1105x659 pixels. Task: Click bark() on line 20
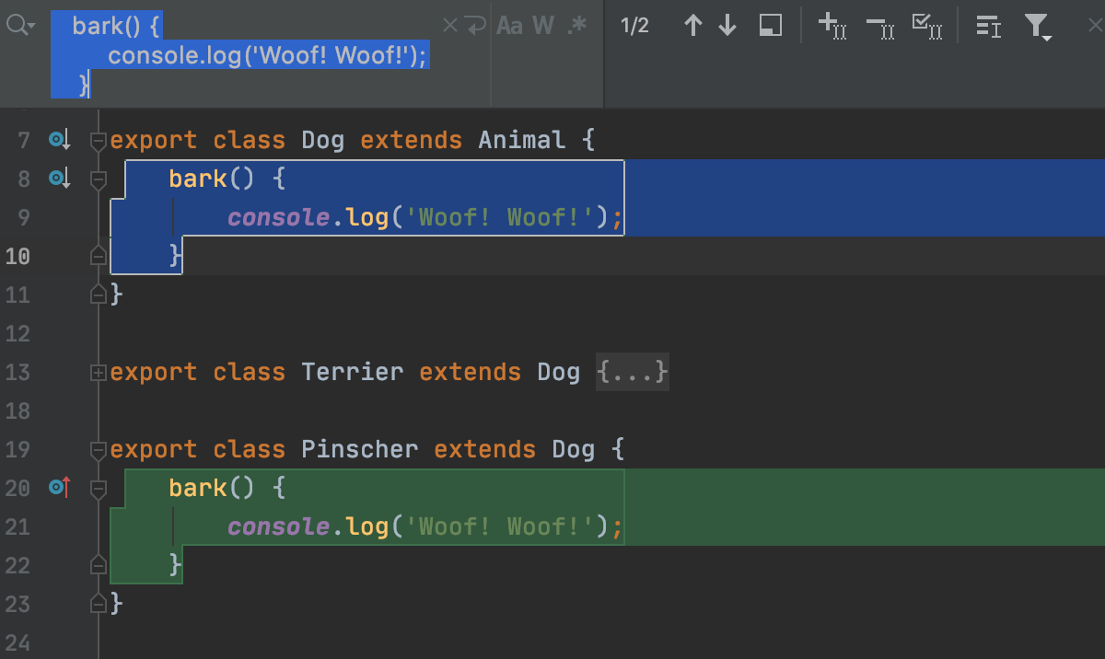pos(213,489)
